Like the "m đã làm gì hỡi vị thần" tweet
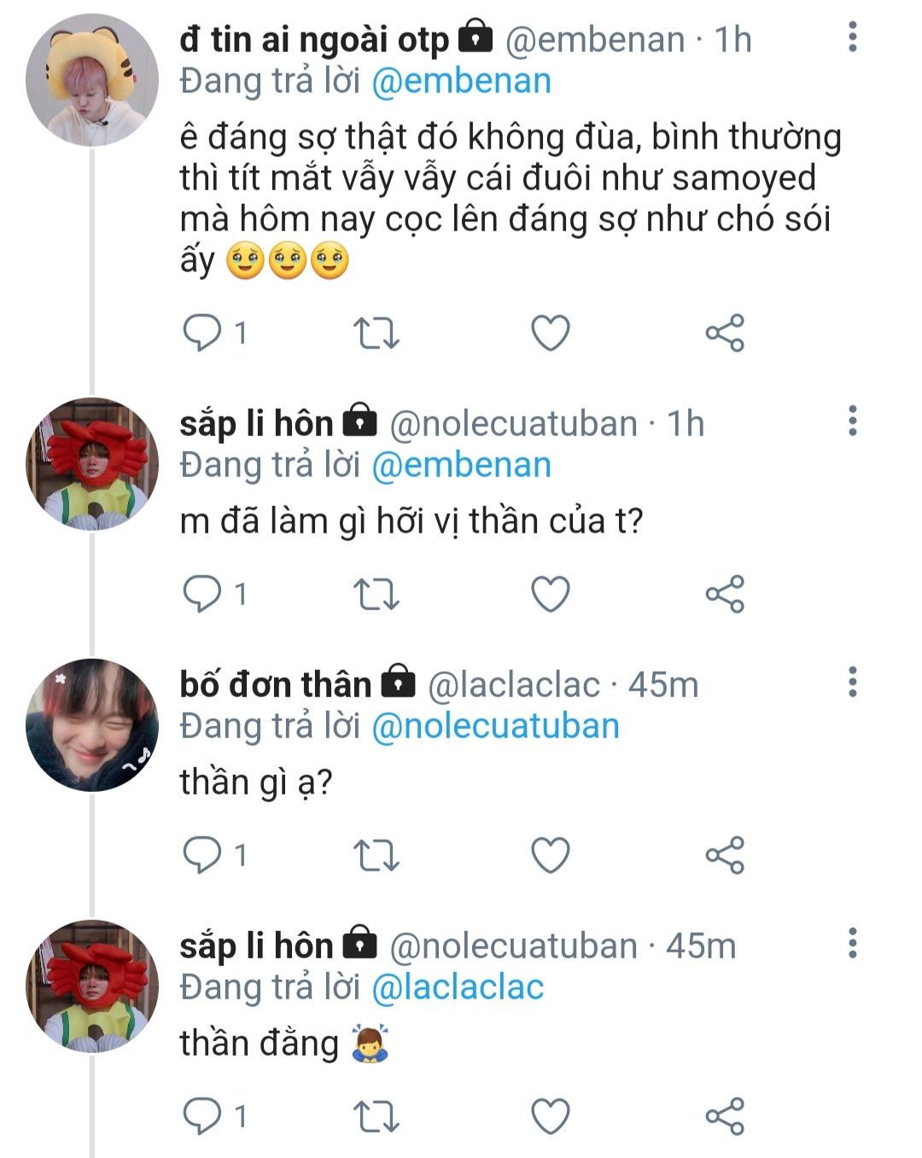This screenshot has height=1158, width=922. point(551,594)
